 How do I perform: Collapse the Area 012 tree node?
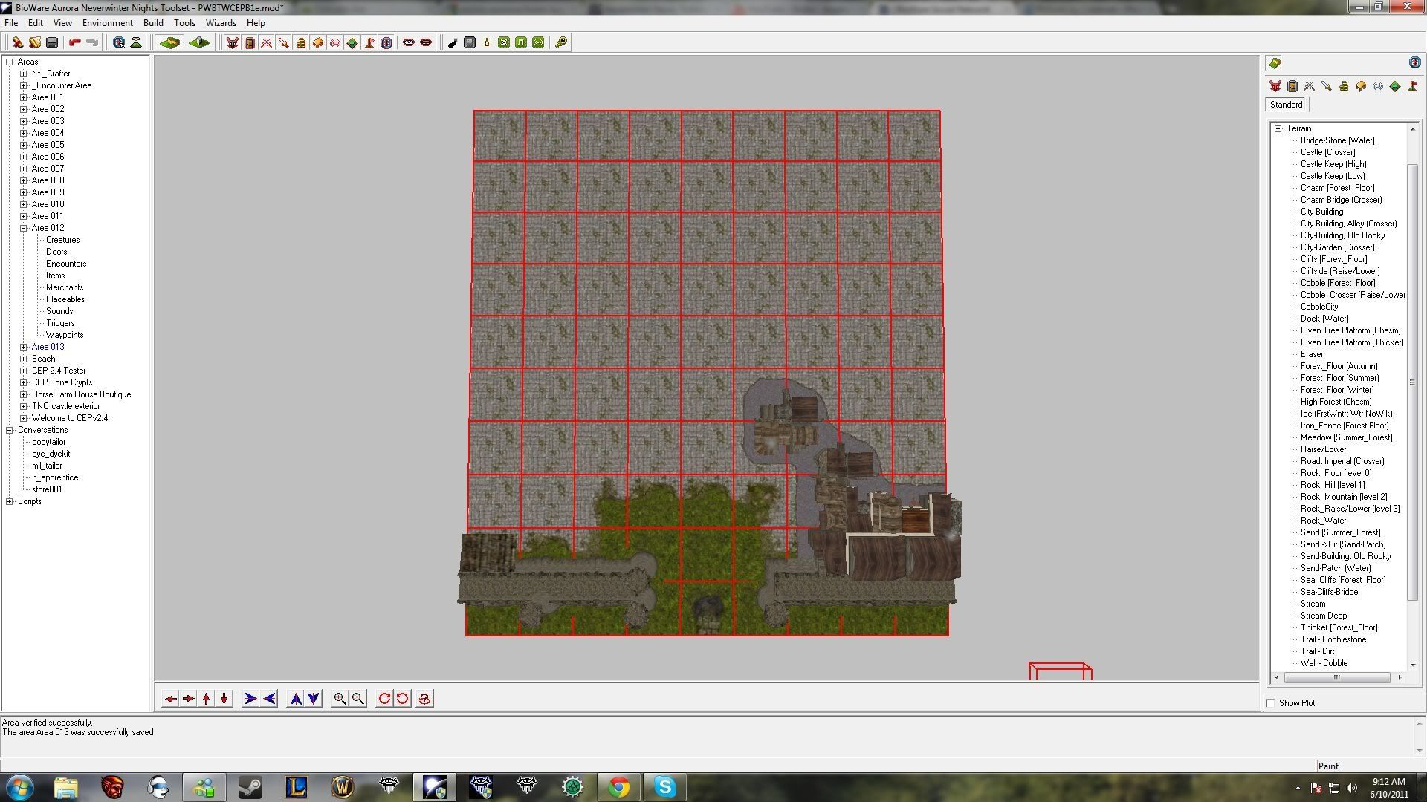click(x=24, y=228)
